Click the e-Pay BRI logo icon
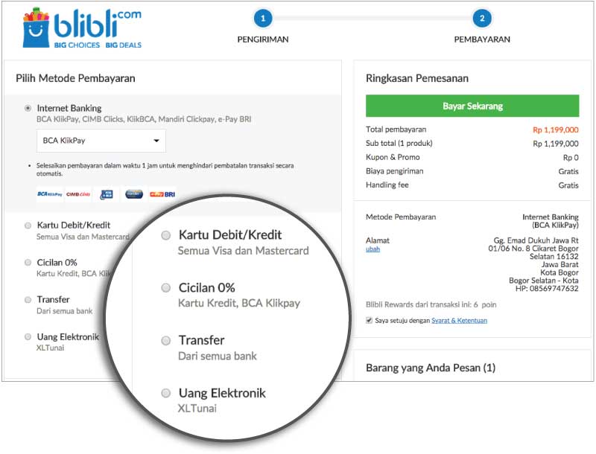This screenshot has width=596, height=454. point(162,194)
